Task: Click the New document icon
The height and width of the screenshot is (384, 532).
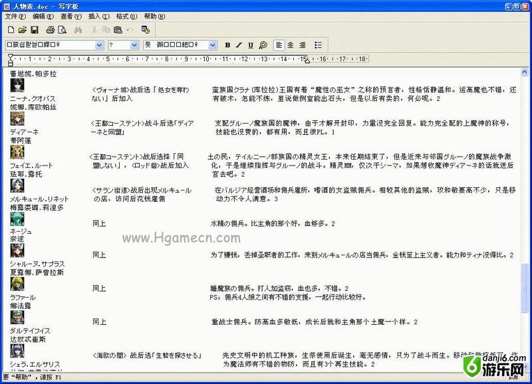Action: [11, 30]
